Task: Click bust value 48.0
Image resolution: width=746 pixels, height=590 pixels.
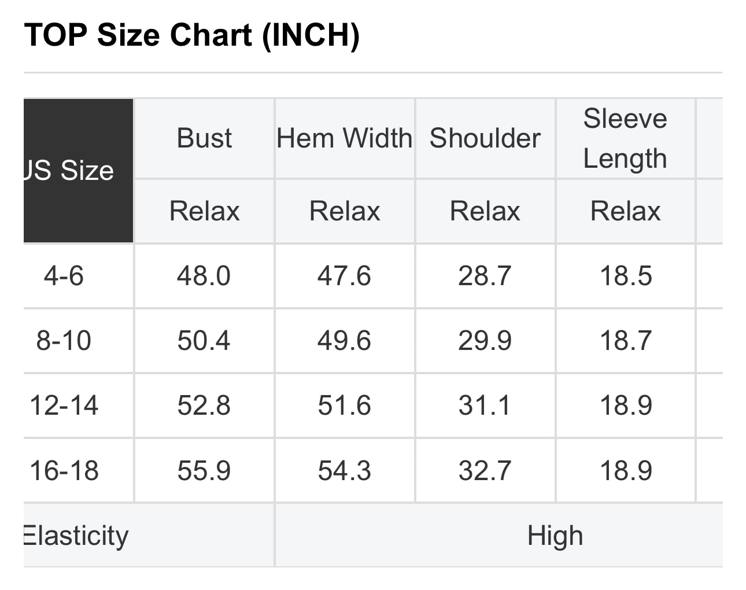Action: (x=204, y=276)
